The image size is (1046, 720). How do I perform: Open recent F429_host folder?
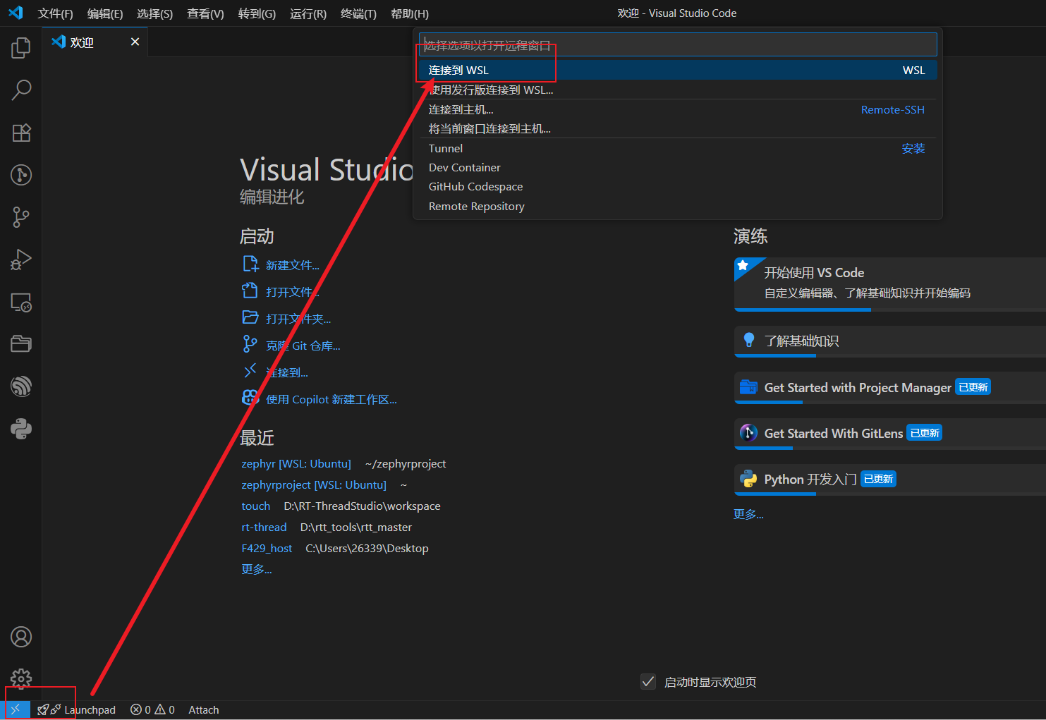(267, 548)
